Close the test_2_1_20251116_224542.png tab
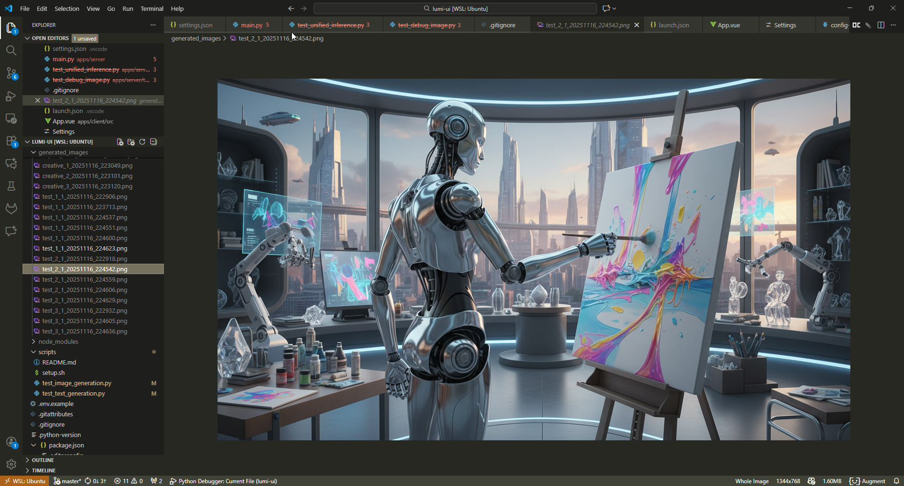 point(637,25)
